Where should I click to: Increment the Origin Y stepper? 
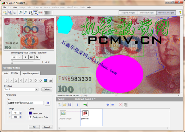point(20,116)
